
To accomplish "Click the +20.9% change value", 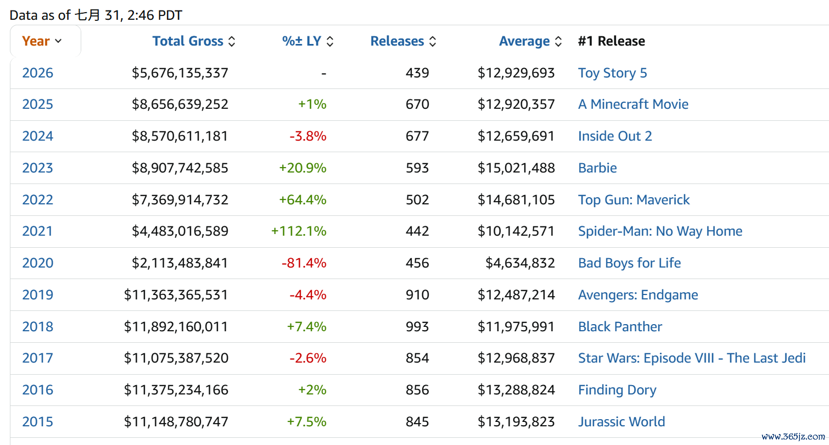I will pos(303,168).
